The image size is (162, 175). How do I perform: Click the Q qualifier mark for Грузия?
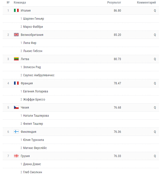point(155,156)
